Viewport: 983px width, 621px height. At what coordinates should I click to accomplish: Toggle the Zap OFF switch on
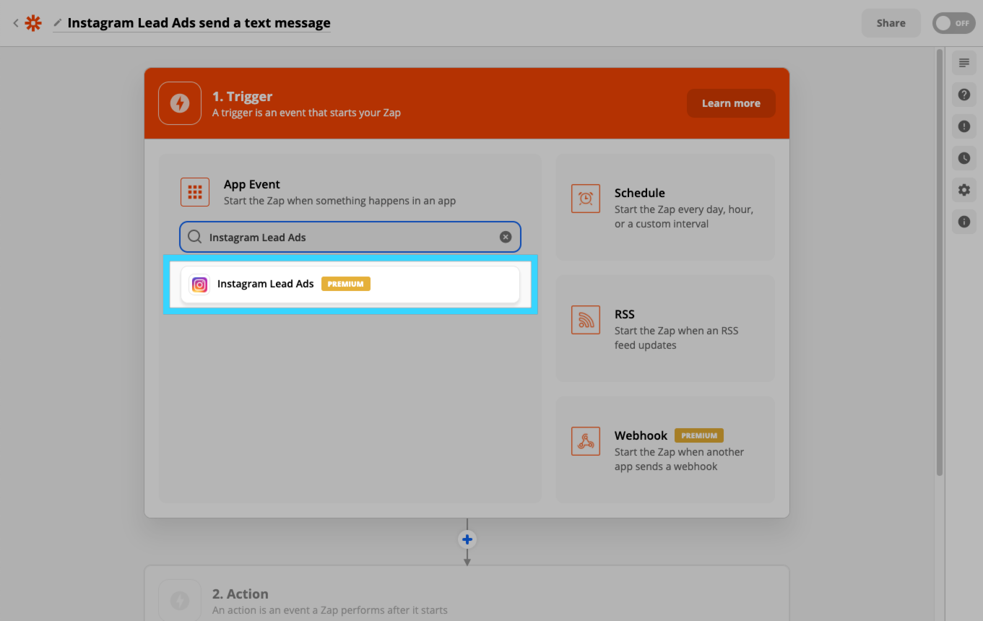click(953, 23)
